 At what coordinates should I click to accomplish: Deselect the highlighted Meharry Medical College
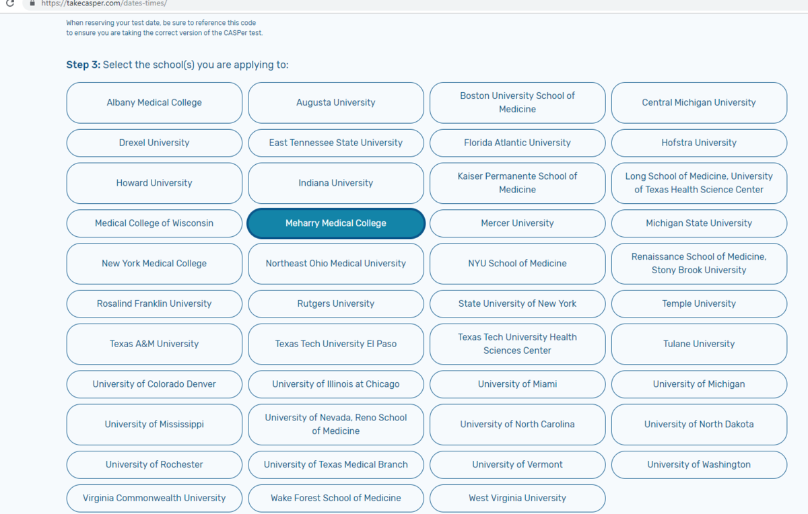(x=336, y=223)
